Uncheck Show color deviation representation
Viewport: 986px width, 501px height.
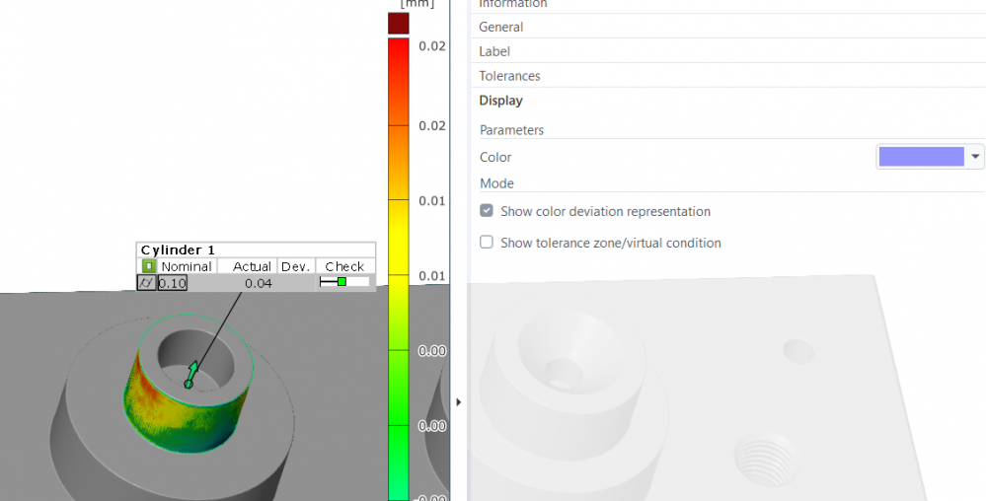(x=487, y=211)
